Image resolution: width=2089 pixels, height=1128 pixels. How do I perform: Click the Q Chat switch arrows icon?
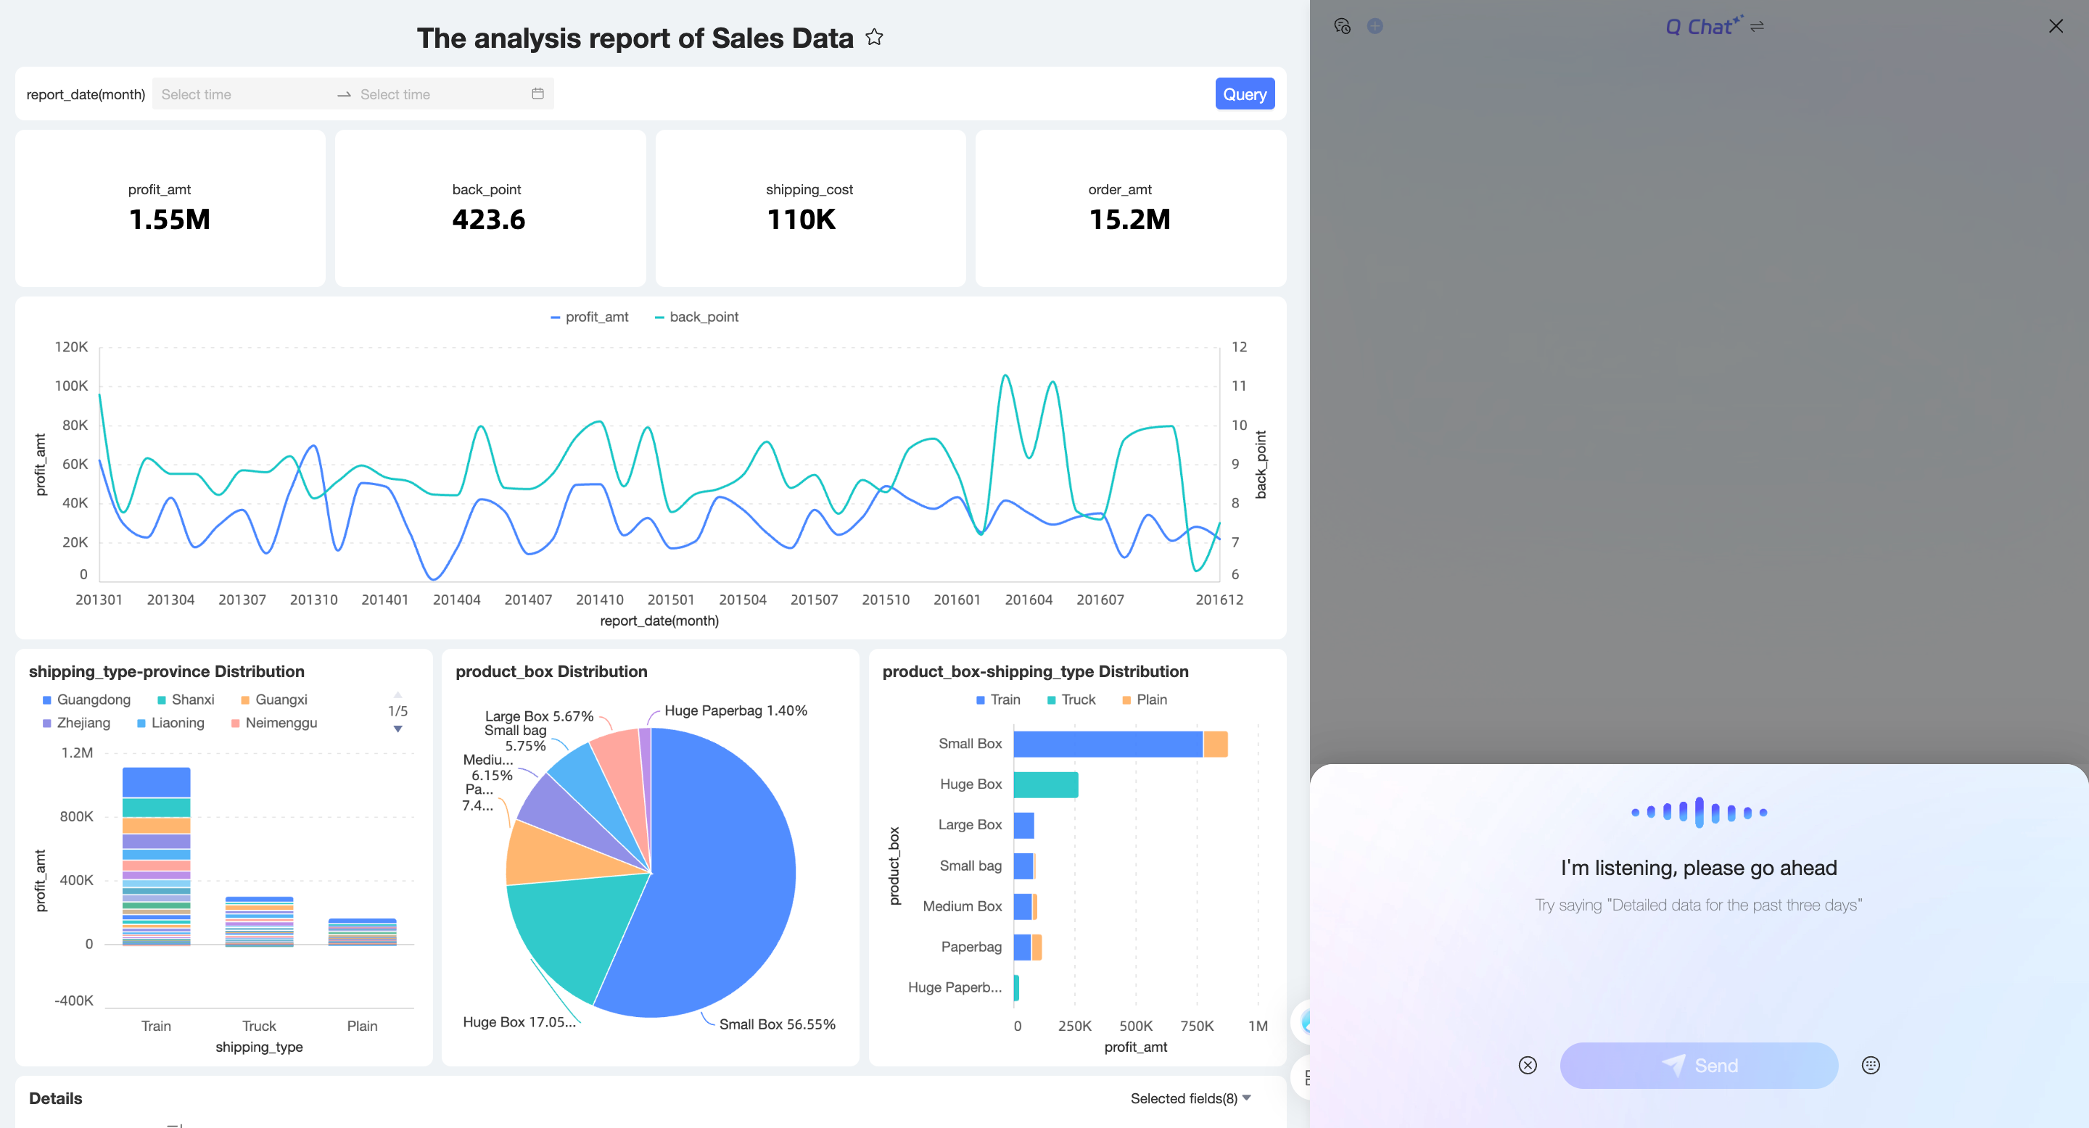[1758, 27]
